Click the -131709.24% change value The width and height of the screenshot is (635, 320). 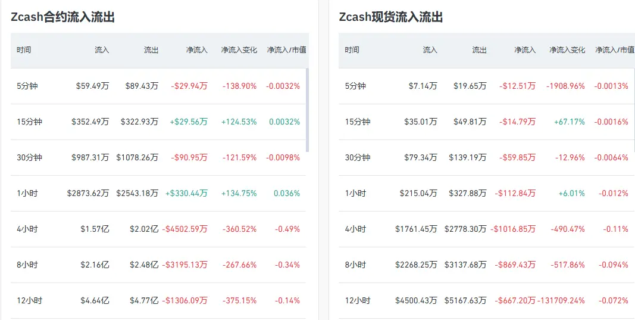(x=561, y=300)
